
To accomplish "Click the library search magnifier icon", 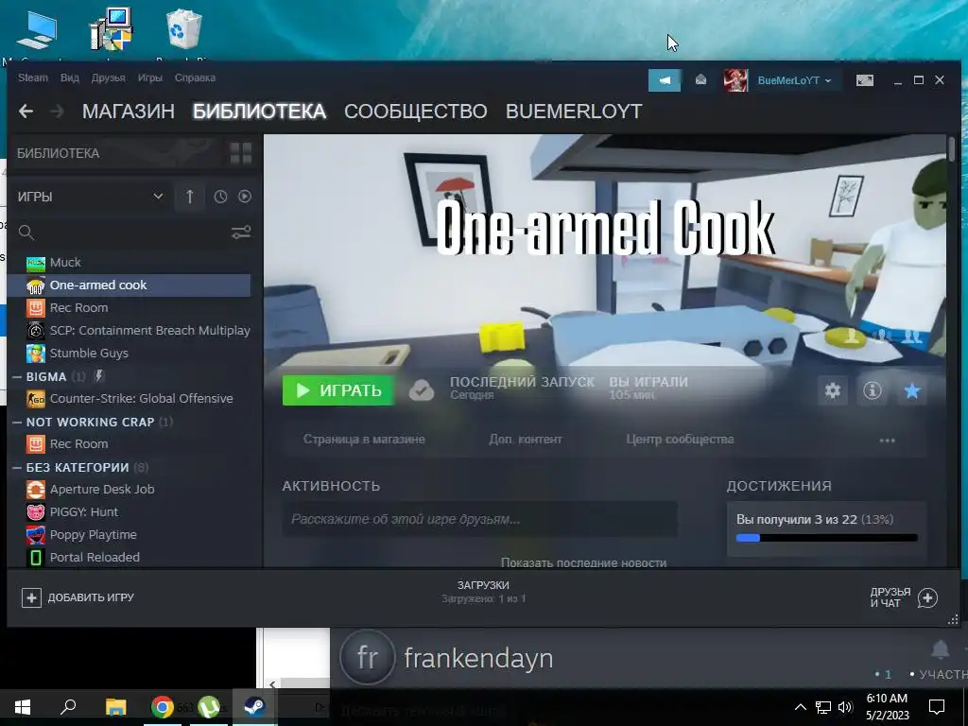I will point(26,233).
